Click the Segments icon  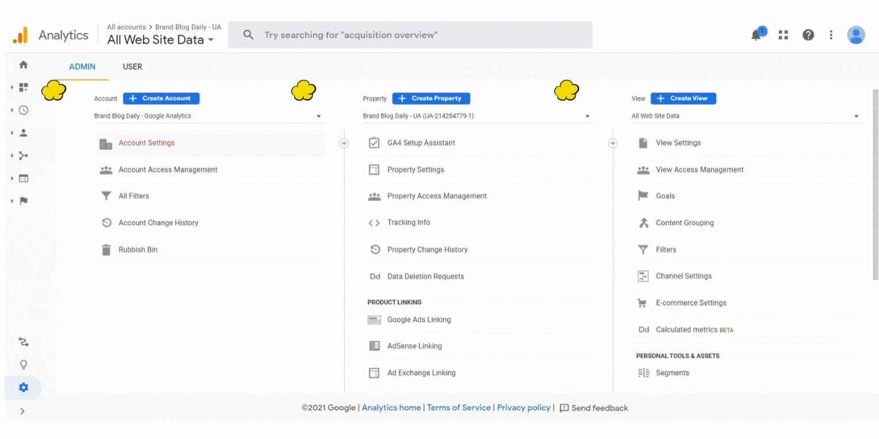[x=643, y=373]
